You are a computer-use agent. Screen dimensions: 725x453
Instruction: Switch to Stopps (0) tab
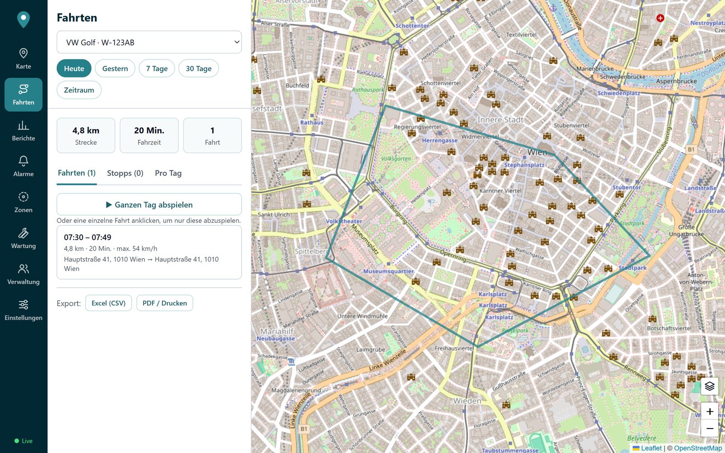125,173
